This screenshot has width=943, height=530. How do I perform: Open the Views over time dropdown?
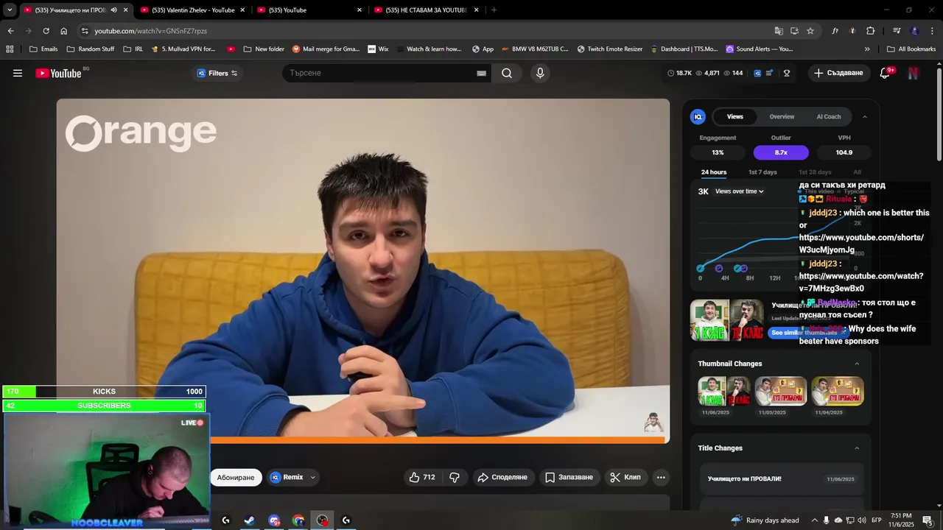click(739, 191)
